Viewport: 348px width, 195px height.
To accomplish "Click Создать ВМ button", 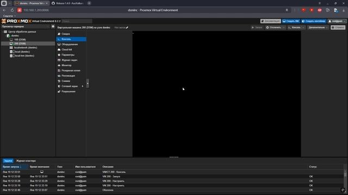I will pyautogui.click(x=291, y=21).
